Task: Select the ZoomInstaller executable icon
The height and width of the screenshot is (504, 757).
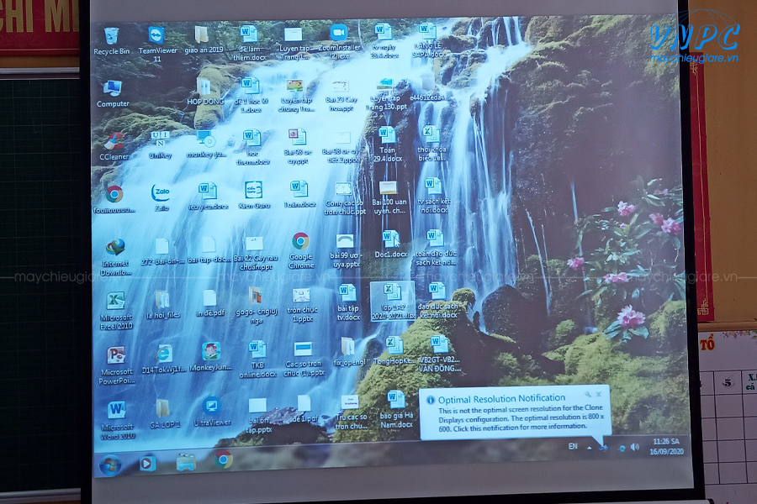Action: pos(339,42)
